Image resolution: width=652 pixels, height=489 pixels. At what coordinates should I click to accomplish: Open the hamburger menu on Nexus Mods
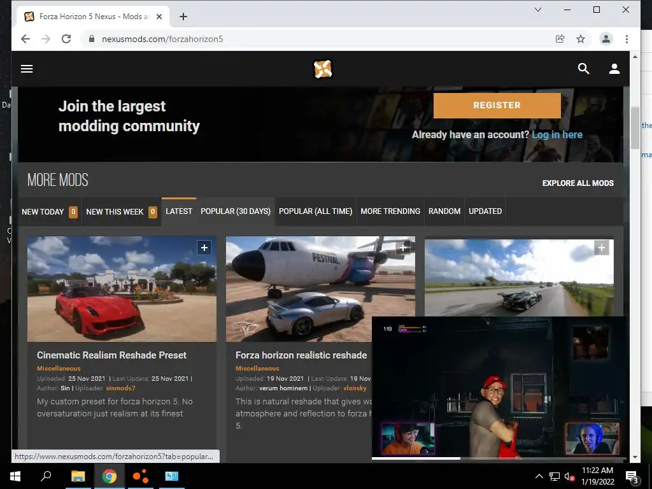[x=27, y=69]
